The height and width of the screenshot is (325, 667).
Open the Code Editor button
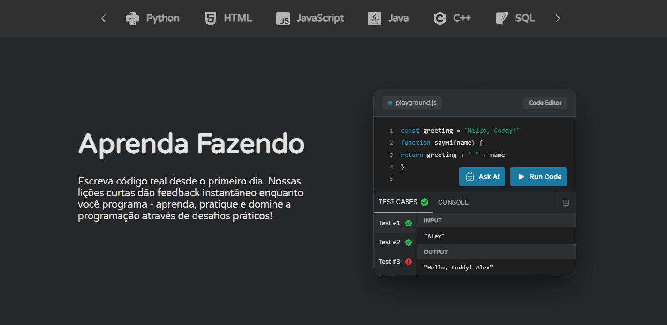(545, 103)
